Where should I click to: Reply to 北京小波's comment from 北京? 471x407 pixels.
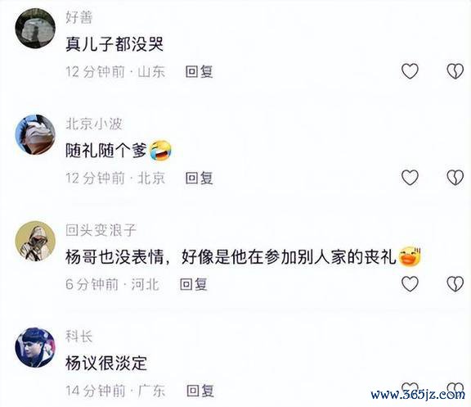pos(200,178)
